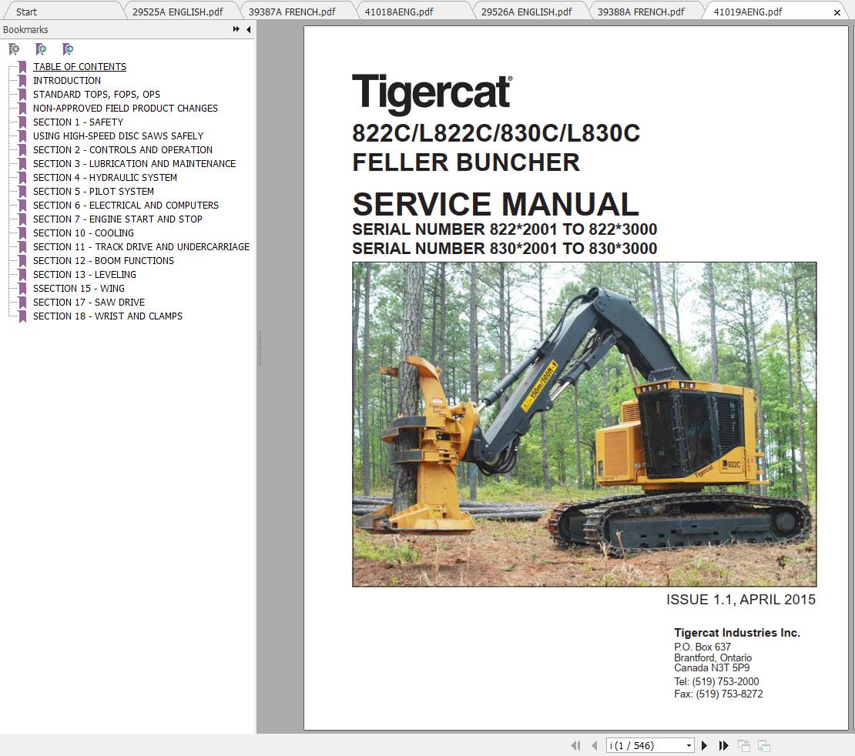Image resolution: width=855 pixels, height=756 pixels.
Task: Open SECTION 3 - LUBRICATION AND MAINTENANCE bookmark
Action: pos(134,163)
